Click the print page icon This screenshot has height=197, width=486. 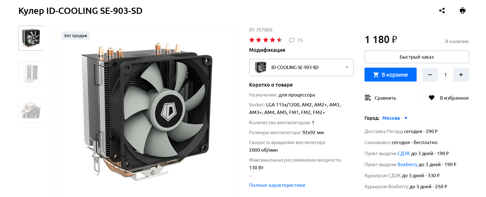(462, 11)
